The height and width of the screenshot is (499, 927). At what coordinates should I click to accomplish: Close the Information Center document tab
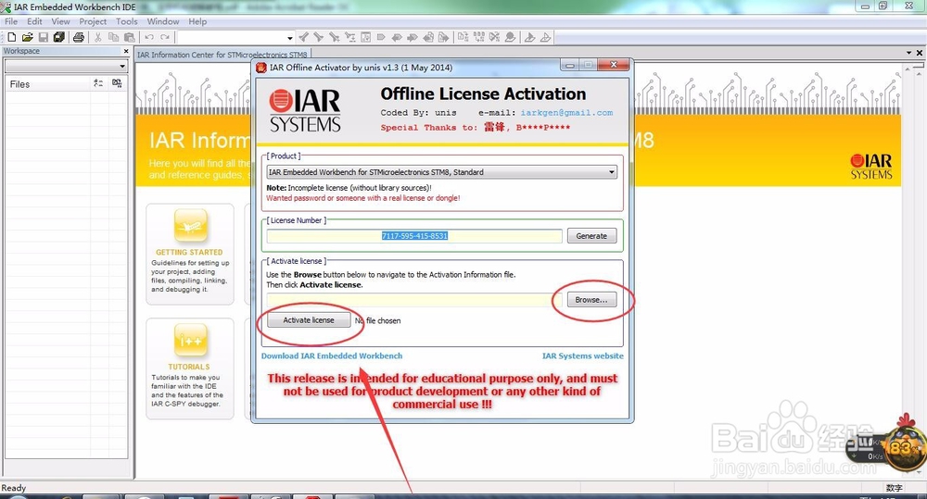[x=920, y=53]
